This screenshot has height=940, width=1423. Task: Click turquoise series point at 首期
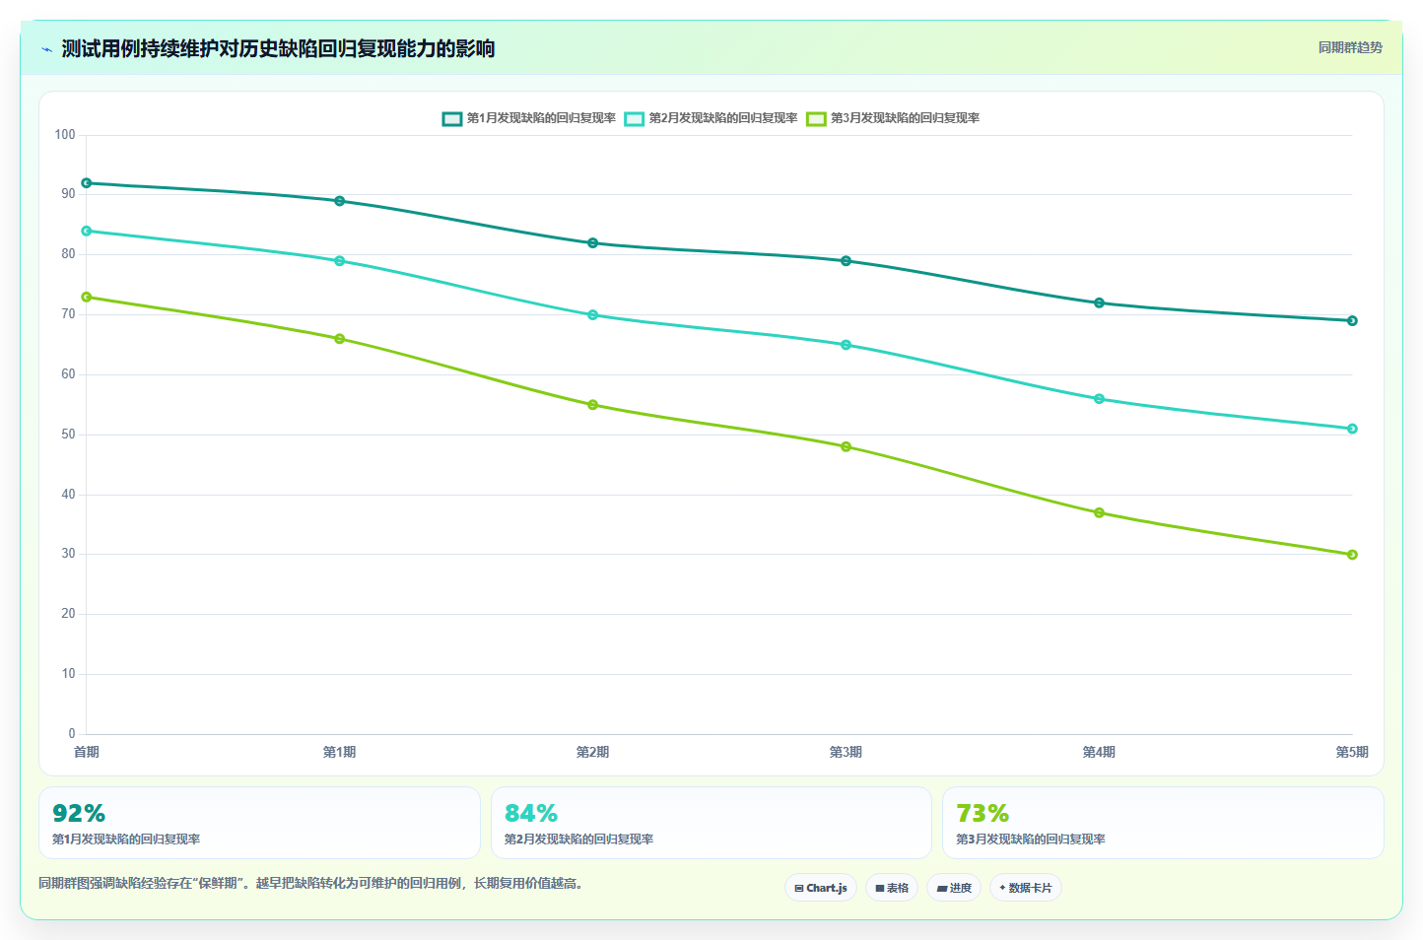pyautogui.click(x=87, y=232)
